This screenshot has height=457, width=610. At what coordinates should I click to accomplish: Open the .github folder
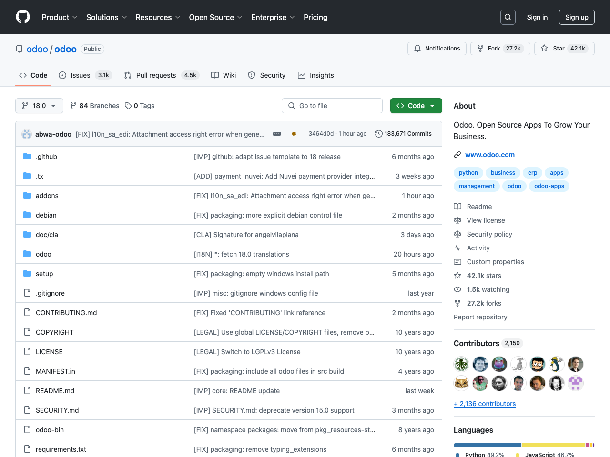tap(46, 157)
